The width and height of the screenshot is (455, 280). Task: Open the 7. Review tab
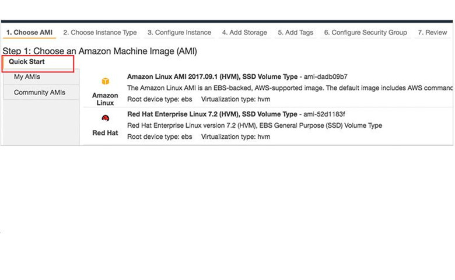pyautogui.click(x=432, y=33)
